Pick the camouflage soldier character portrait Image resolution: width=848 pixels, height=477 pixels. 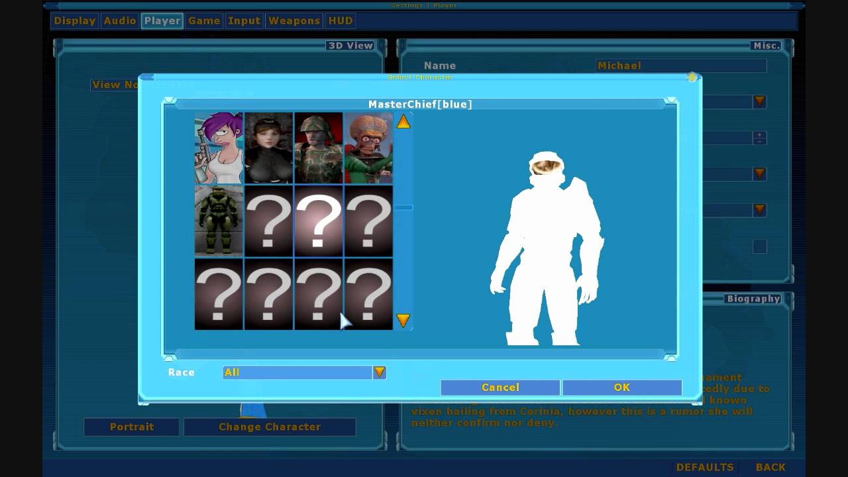[x=319, y=148]
